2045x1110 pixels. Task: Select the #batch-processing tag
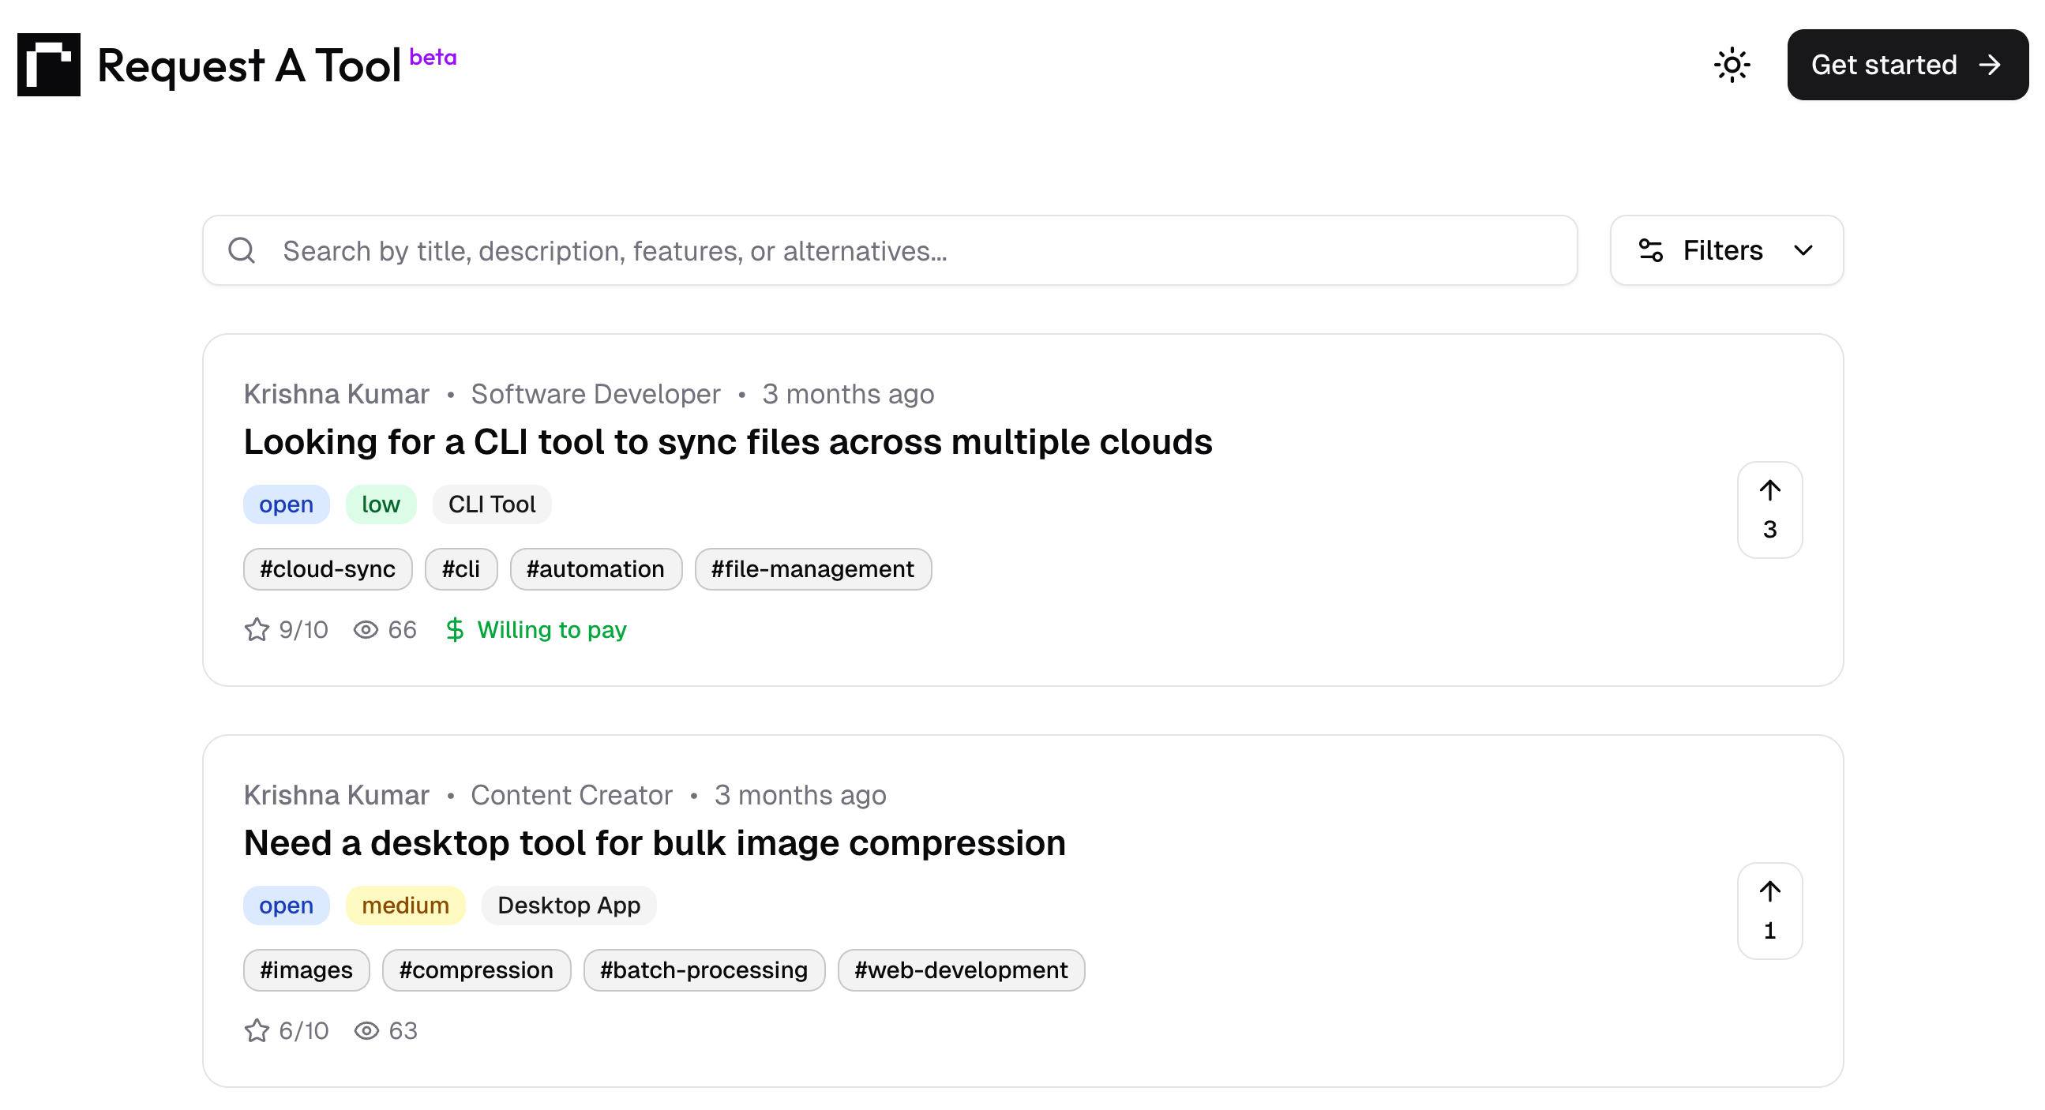pyautogui.click(x=704, y=970)
